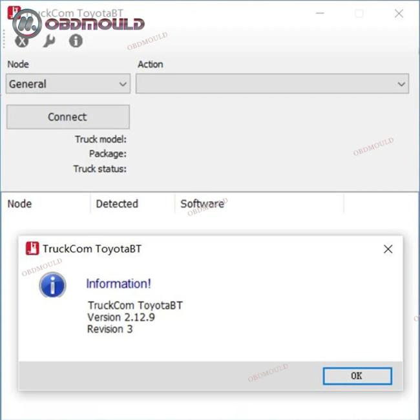Viewport: 420px width, 420px height.
Task: Minimize the main TruckCom window
Action: click(320, 13)
